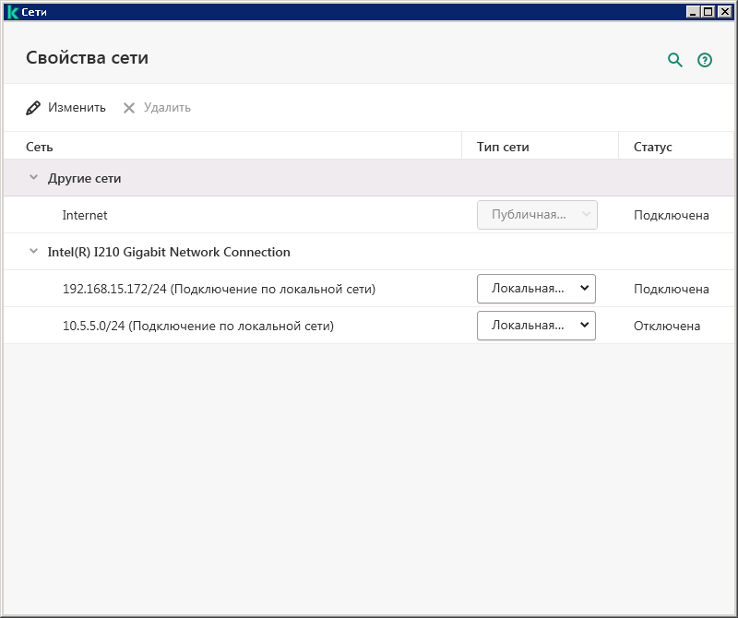Click the pencil icon next to Изменить

(33, 108)
